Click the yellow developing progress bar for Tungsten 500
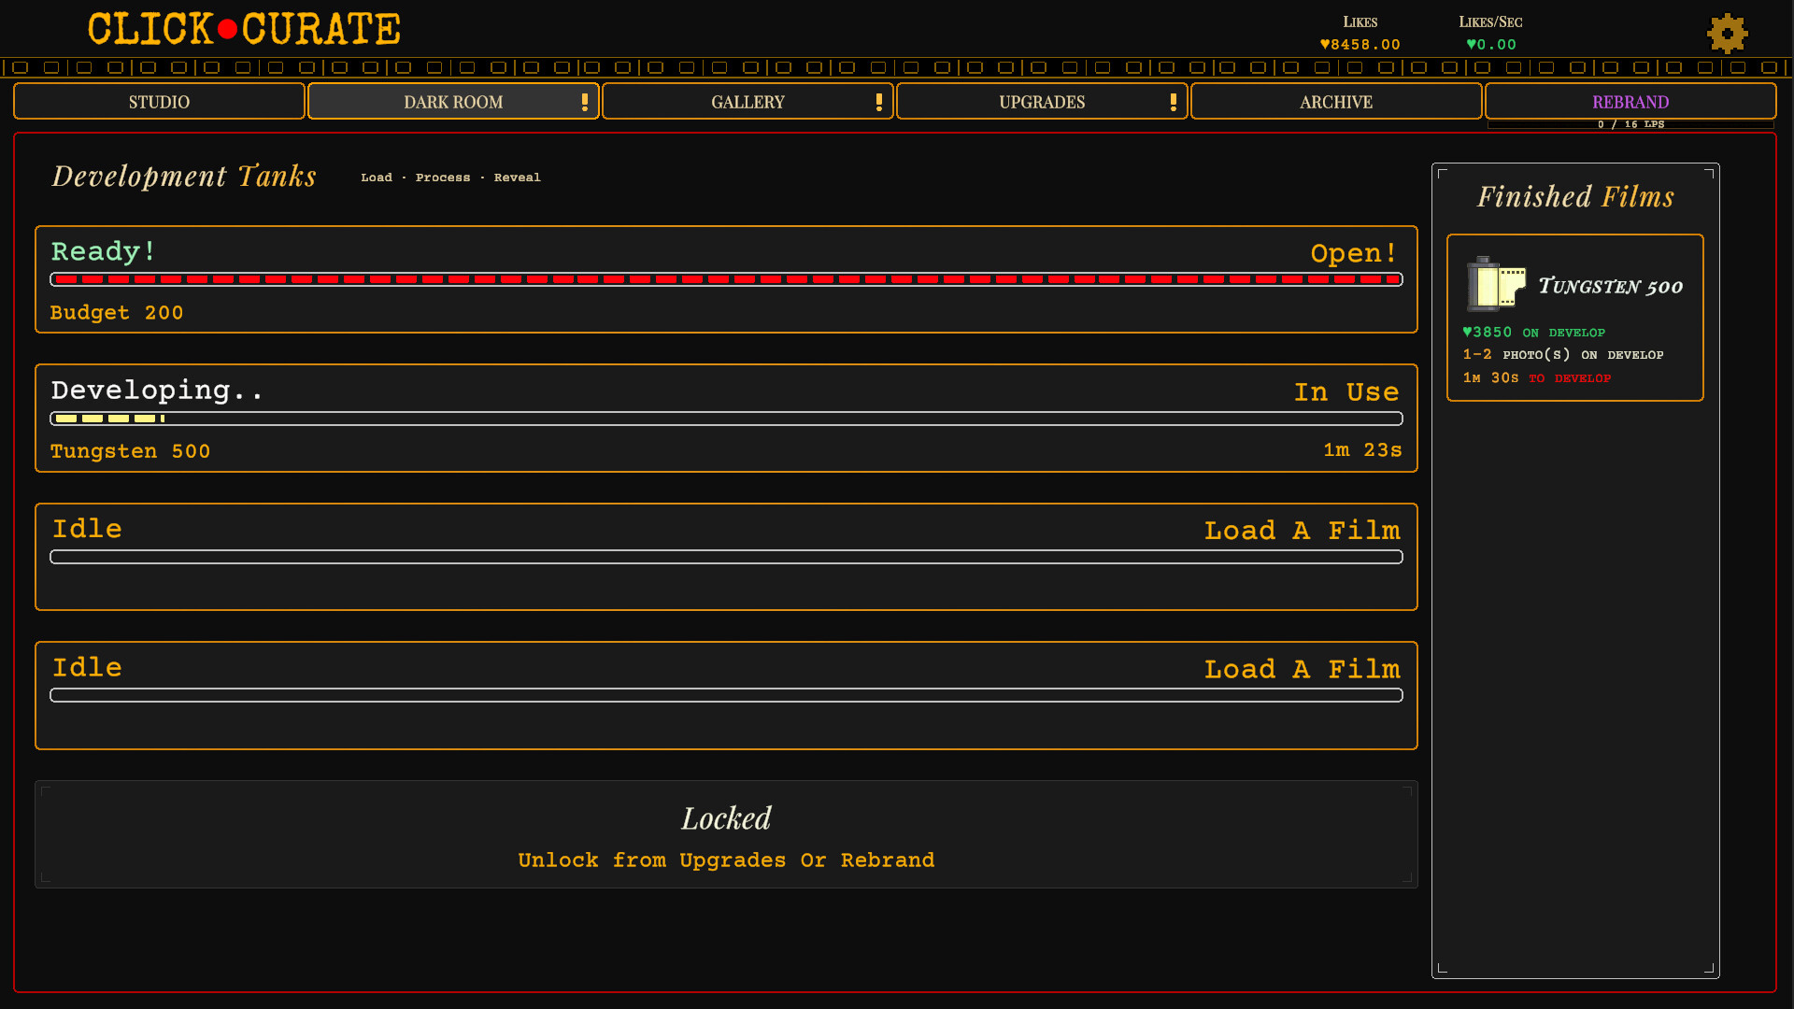The width and height of the screenshot is (1794, 1009). pos(109,419)
